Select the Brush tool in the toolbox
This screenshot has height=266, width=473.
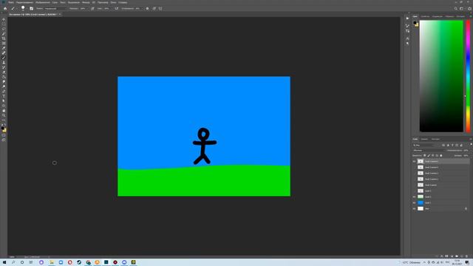click(x=4, y=58)
